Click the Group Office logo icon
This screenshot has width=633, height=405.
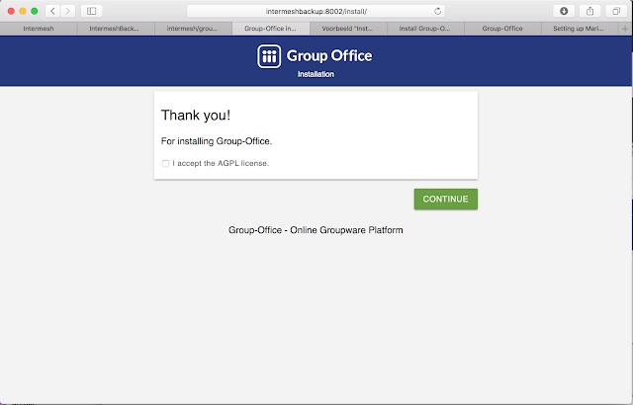[x=270, y=56]
